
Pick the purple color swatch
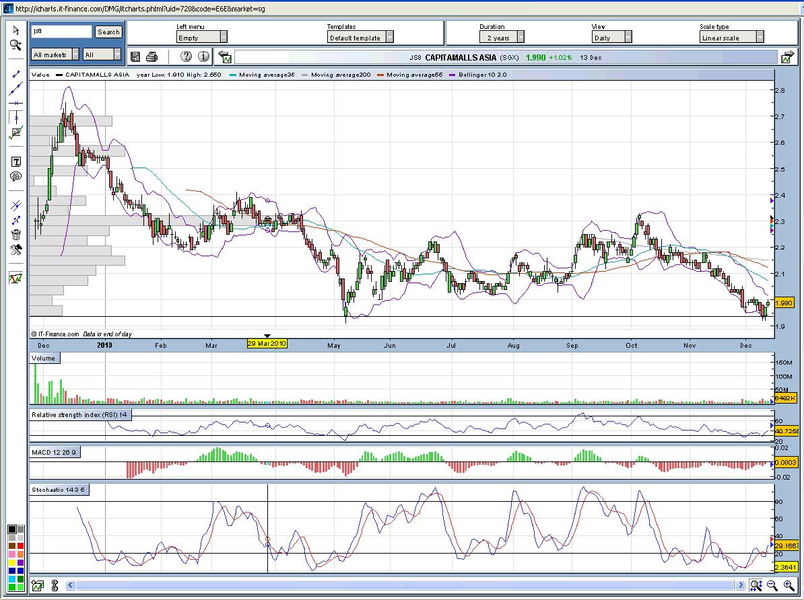click(x=20, y=562)
